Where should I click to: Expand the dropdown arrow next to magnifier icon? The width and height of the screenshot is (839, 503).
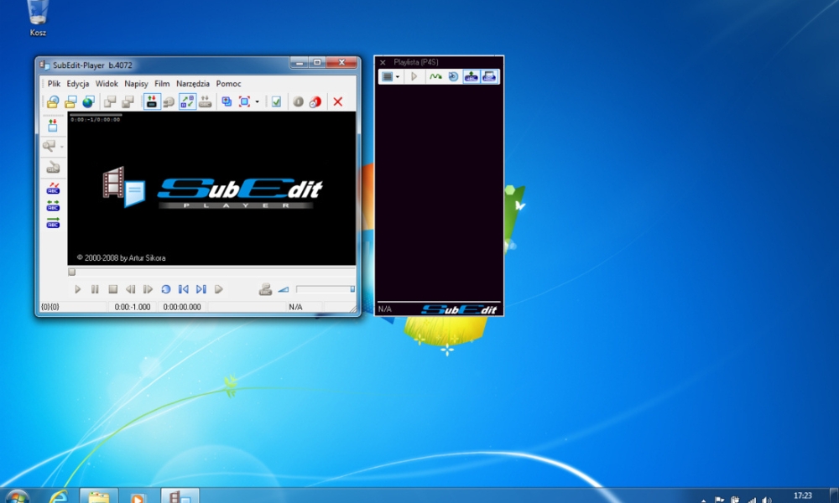(x=62, y=147)
